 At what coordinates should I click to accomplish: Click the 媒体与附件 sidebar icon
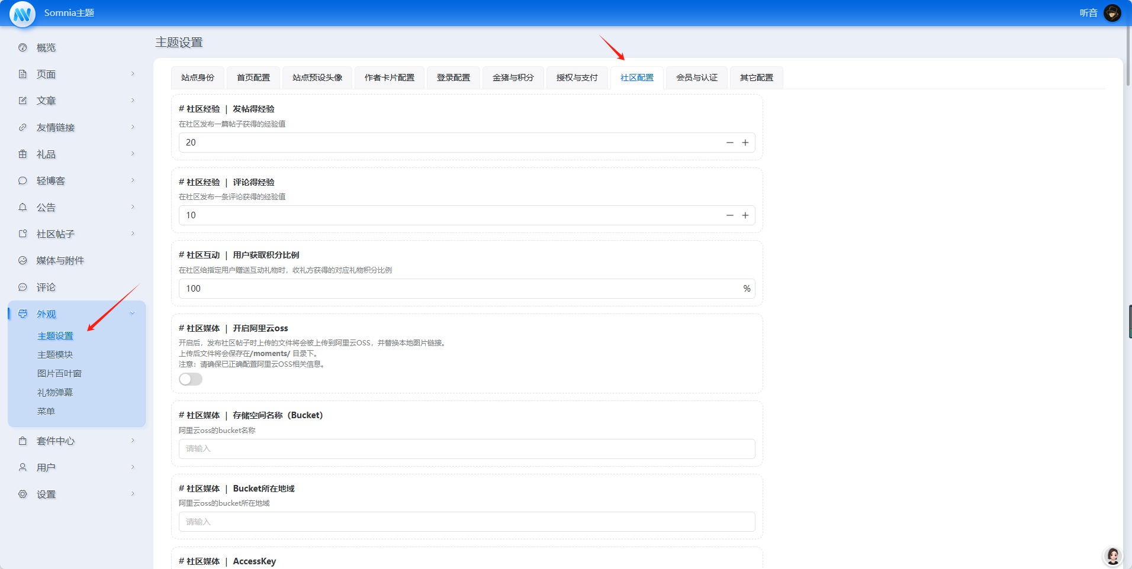coord(22,260)
